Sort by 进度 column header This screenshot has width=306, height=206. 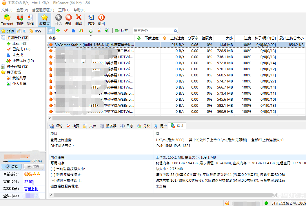pos(244,38)
